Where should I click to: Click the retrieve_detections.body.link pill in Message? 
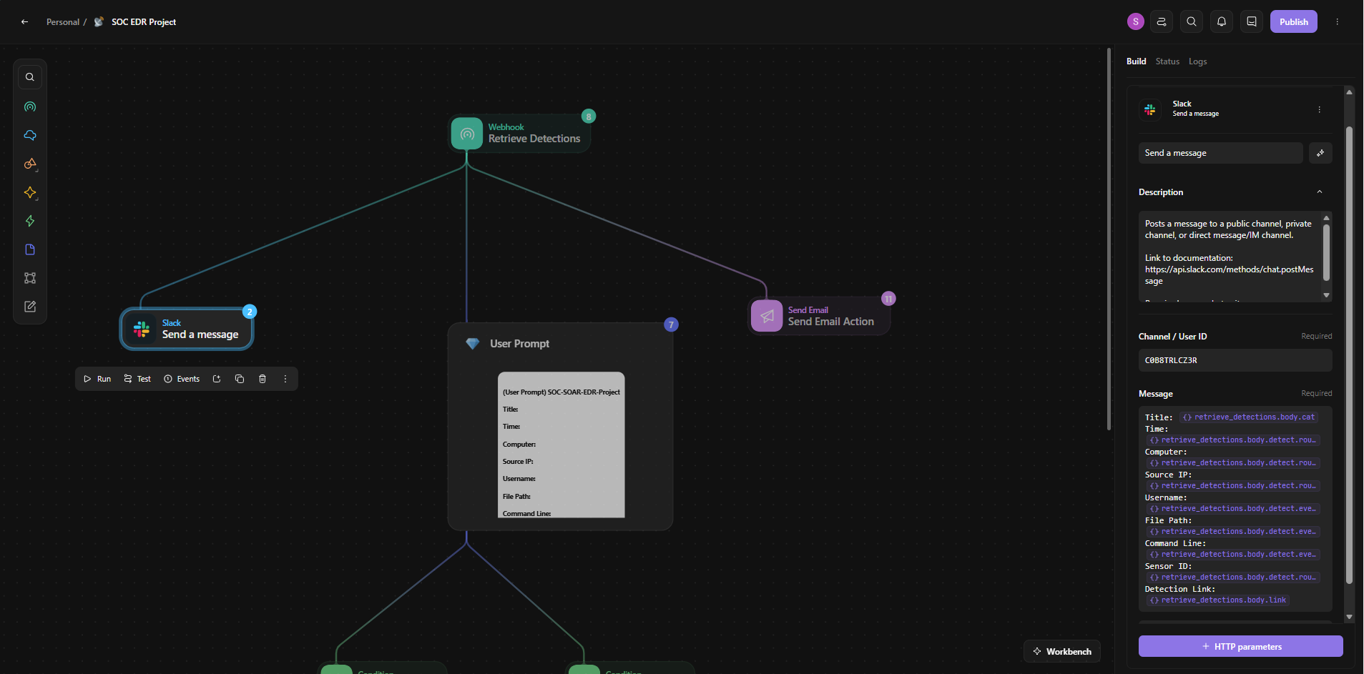pyautogui.click(x=1217, y=600)
